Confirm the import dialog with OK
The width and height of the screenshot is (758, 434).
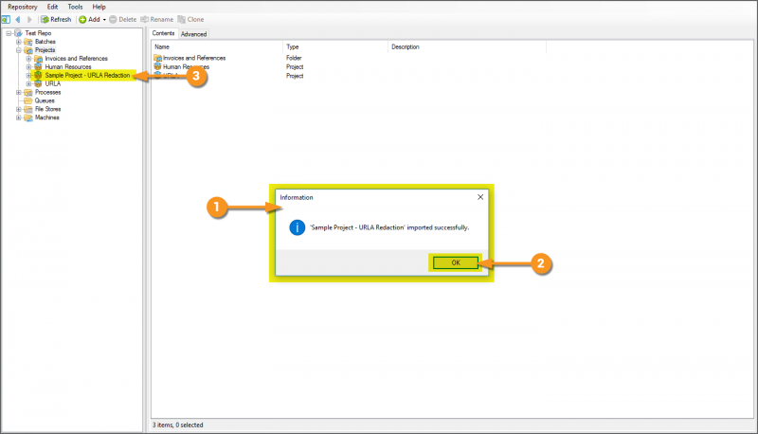point(456,262)
